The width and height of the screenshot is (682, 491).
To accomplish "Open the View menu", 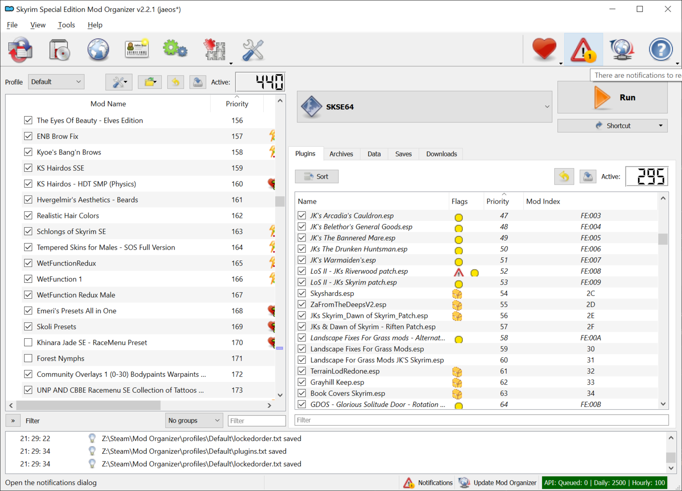I will [38, 25].
